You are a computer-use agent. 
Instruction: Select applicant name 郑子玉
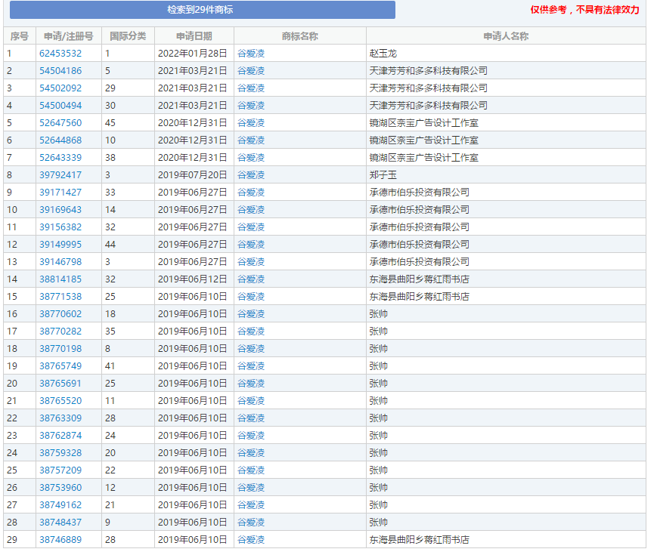coord(383,175)
